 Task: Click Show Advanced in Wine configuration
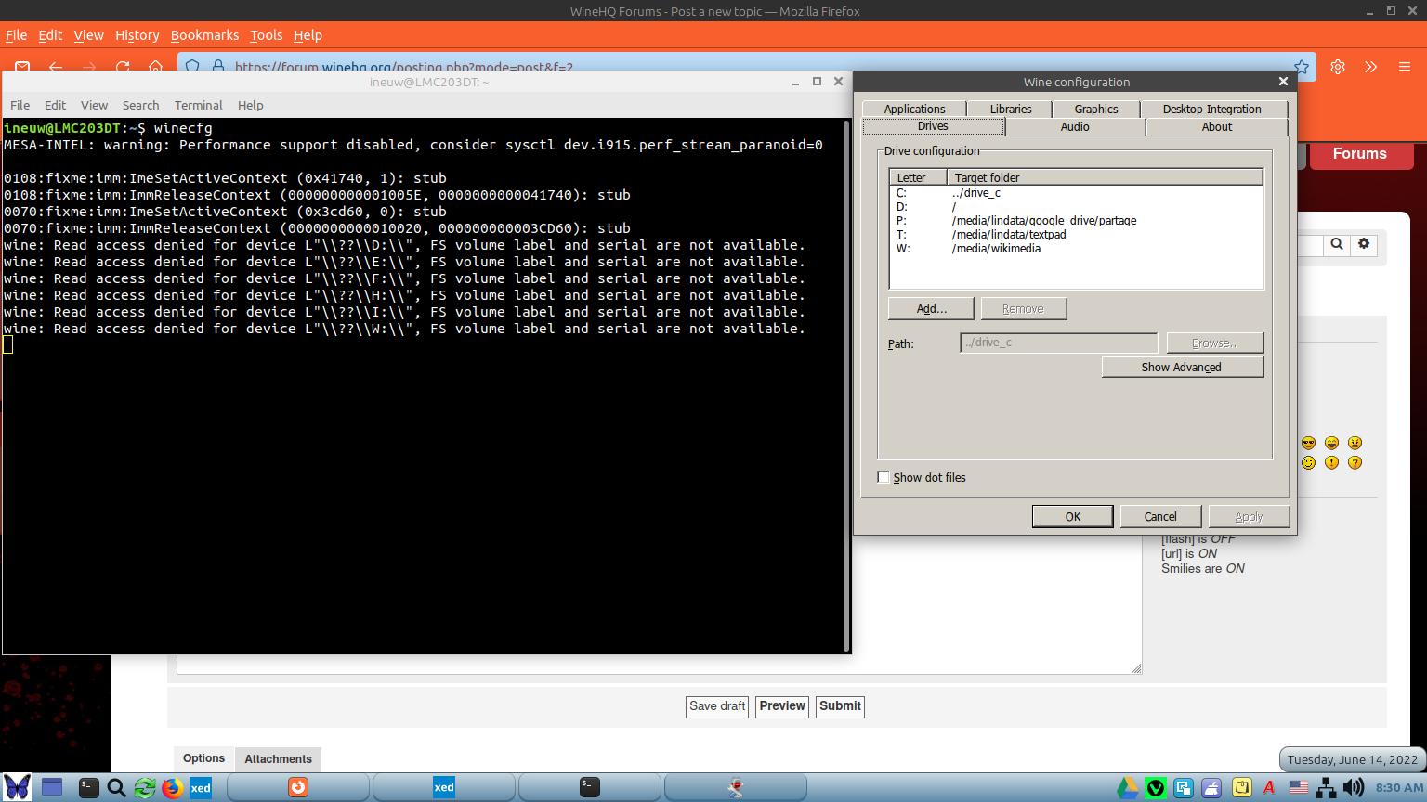(x=1182, y=367)
